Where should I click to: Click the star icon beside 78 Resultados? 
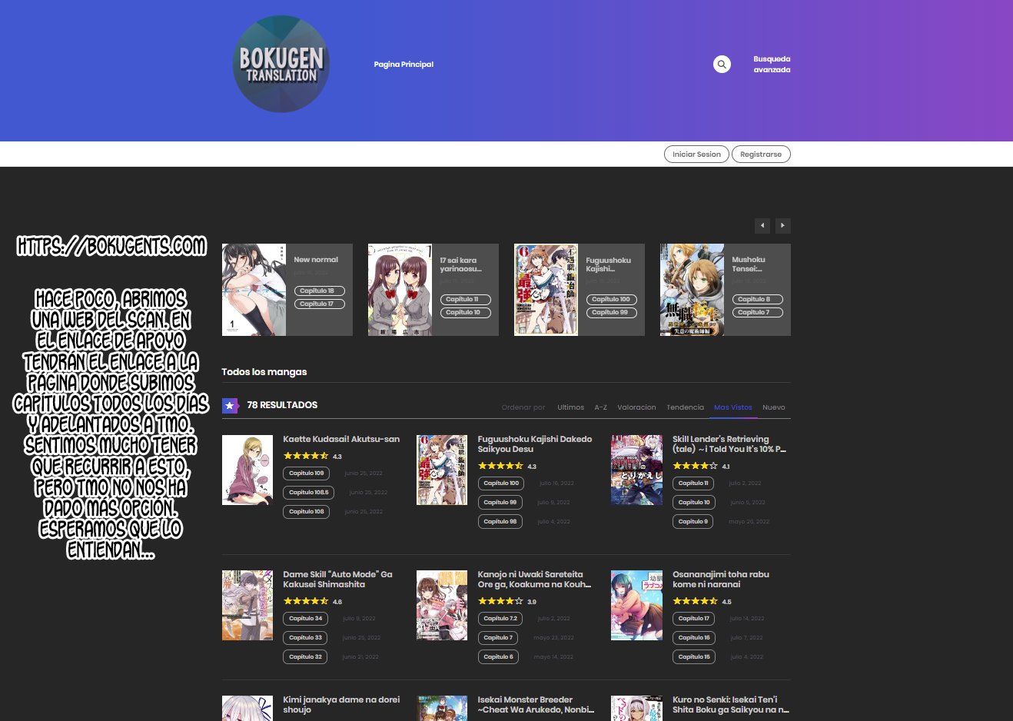point(230,405)
